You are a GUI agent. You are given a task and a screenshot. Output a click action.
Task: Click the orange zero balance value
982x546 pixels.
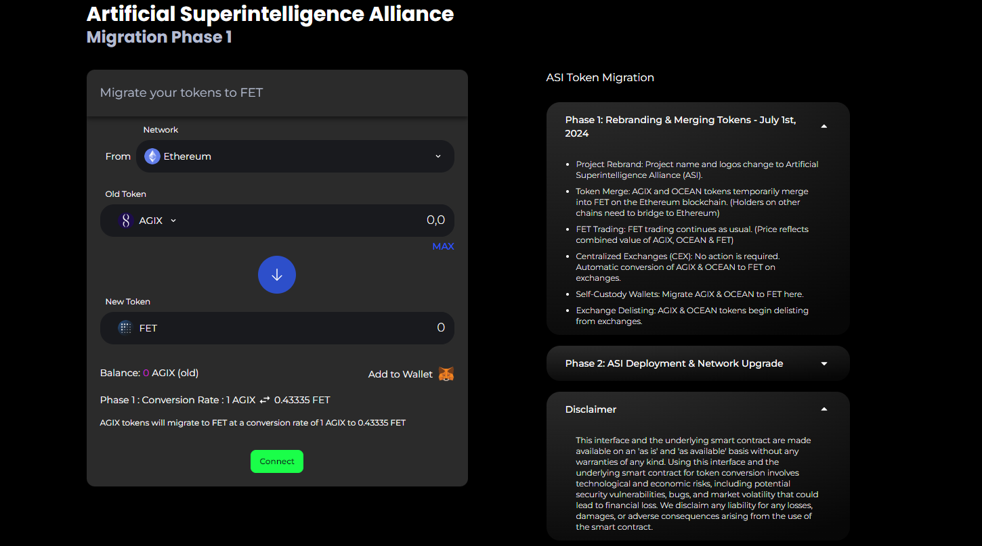[146, 372]
